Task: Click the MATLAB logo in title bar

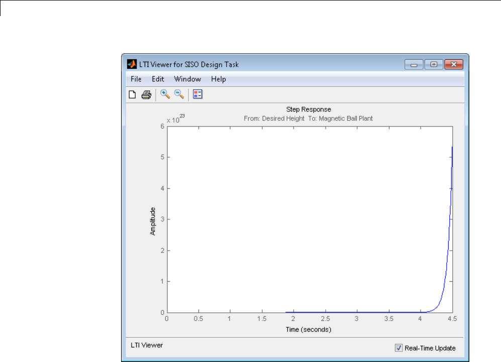Action: click(x=132, y=64)
